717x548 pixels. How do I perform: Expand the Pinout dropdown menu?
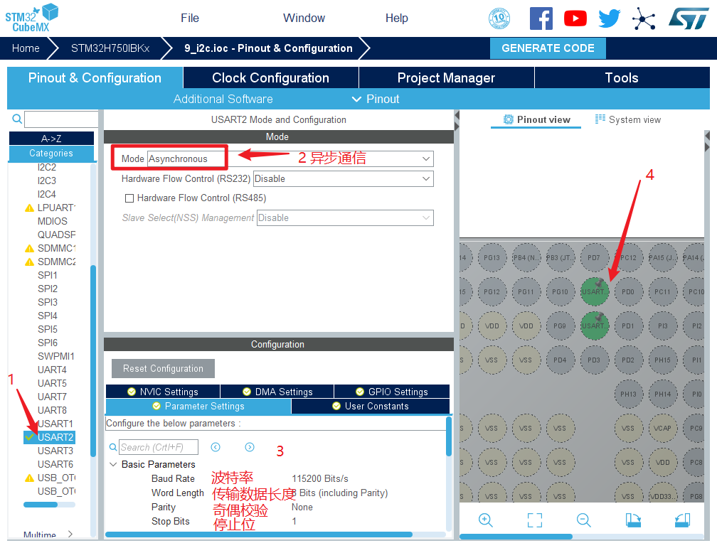376,99
